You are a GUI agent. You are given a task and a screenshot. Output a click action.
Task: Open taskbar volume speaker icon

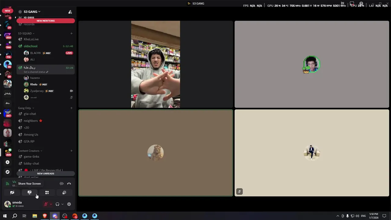coord(358,216)
